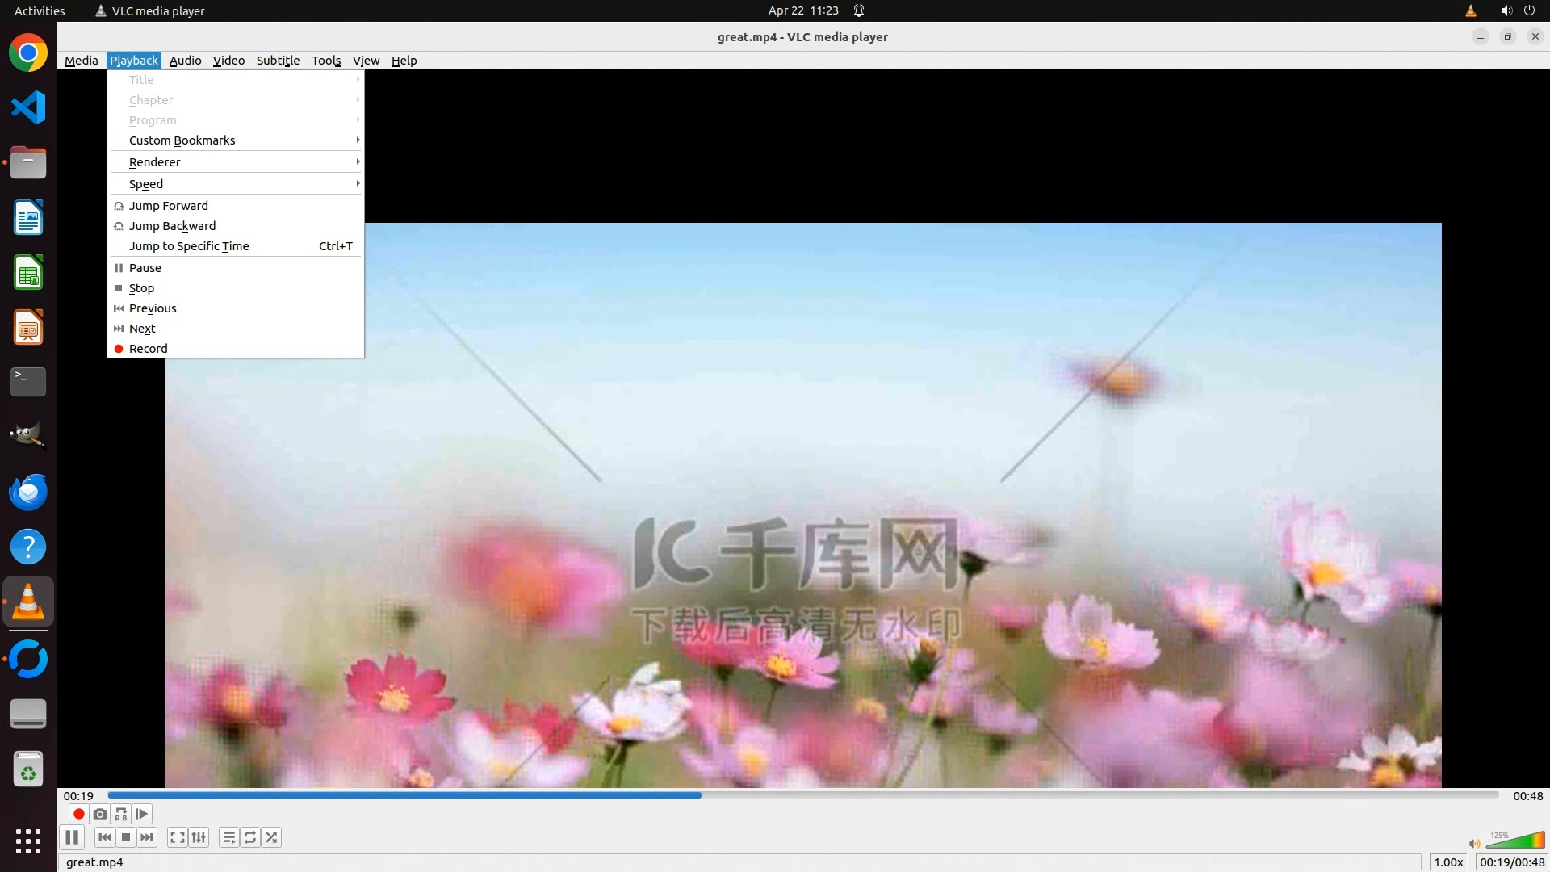The height and width of the screenshot is (872, 1550).
Task: Open the Subtitle menu
Action: click(x=278, y=61)
